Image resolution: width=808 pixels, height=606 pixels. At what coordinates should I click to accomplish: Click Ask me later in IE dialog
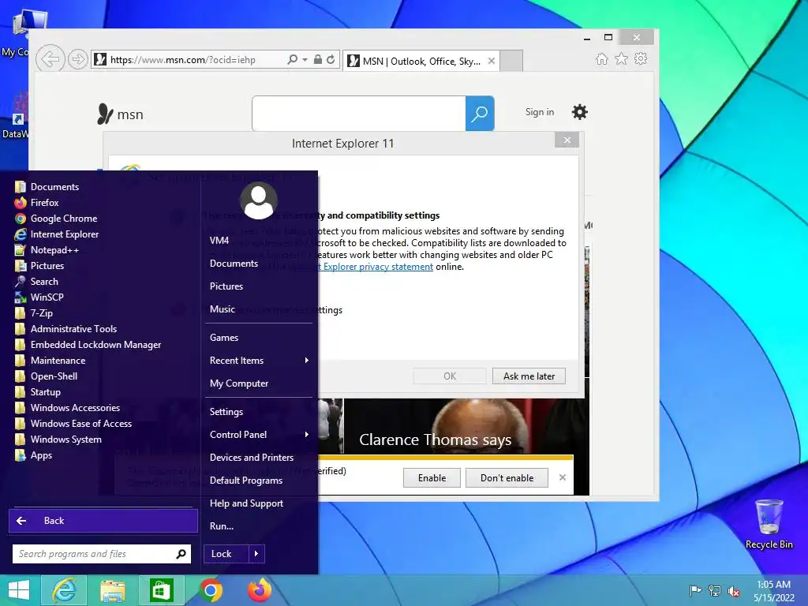coord(529,376)
